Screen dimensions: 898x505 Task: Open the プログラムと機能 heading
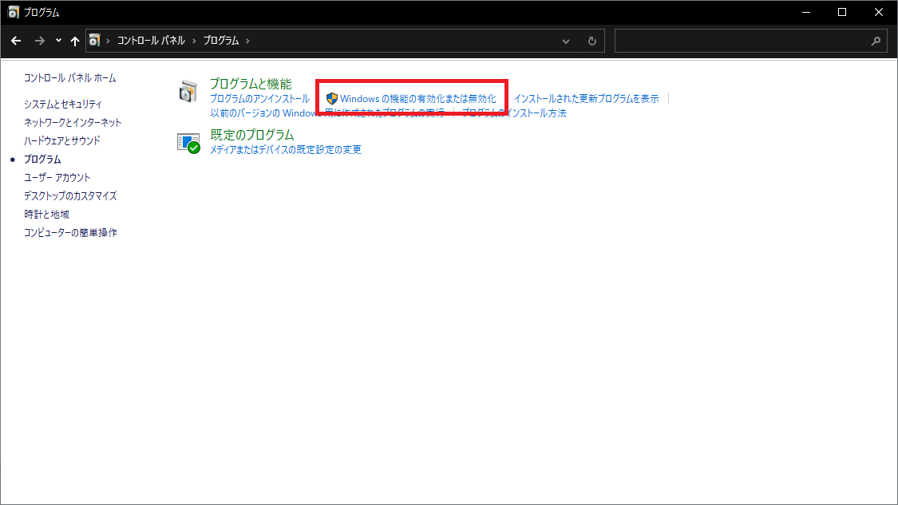(x=251, y=84)
